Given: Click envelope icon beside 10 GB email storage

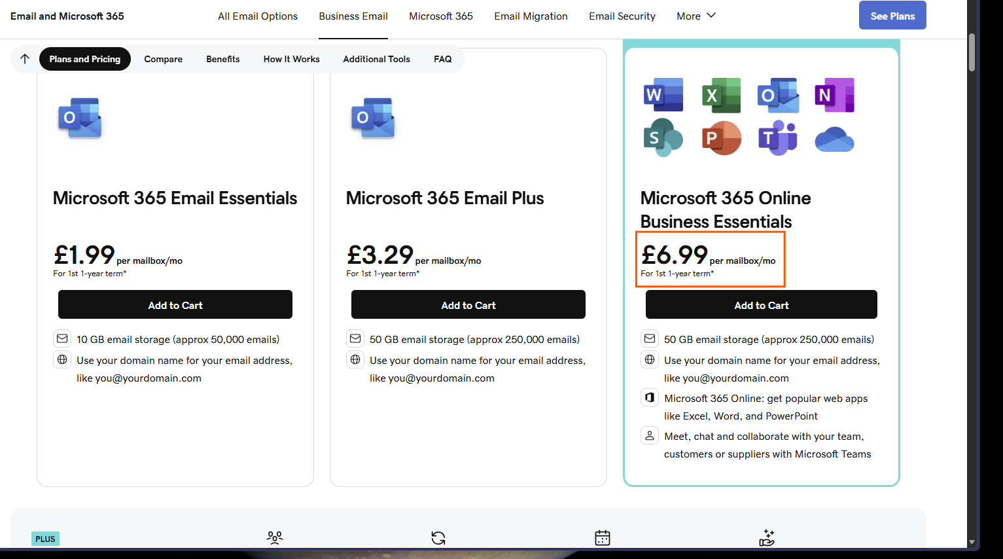Looking at the screenshot, I should pos(62,338).
